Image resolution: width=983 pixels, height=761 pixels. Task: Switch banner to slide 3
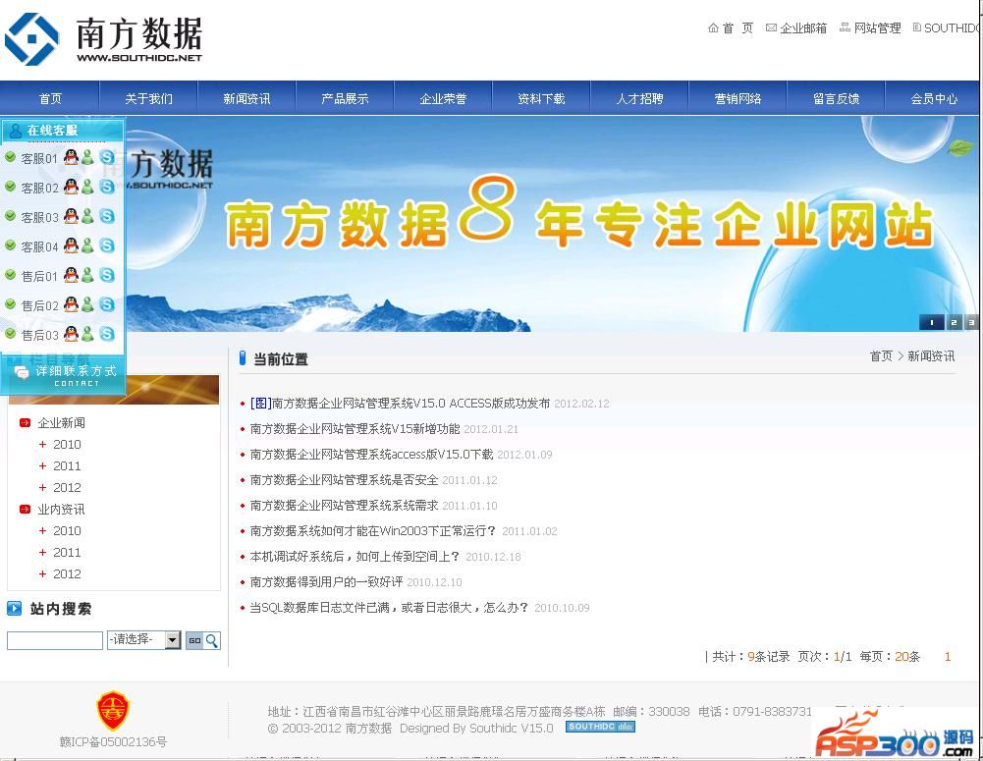coord(971,322)
